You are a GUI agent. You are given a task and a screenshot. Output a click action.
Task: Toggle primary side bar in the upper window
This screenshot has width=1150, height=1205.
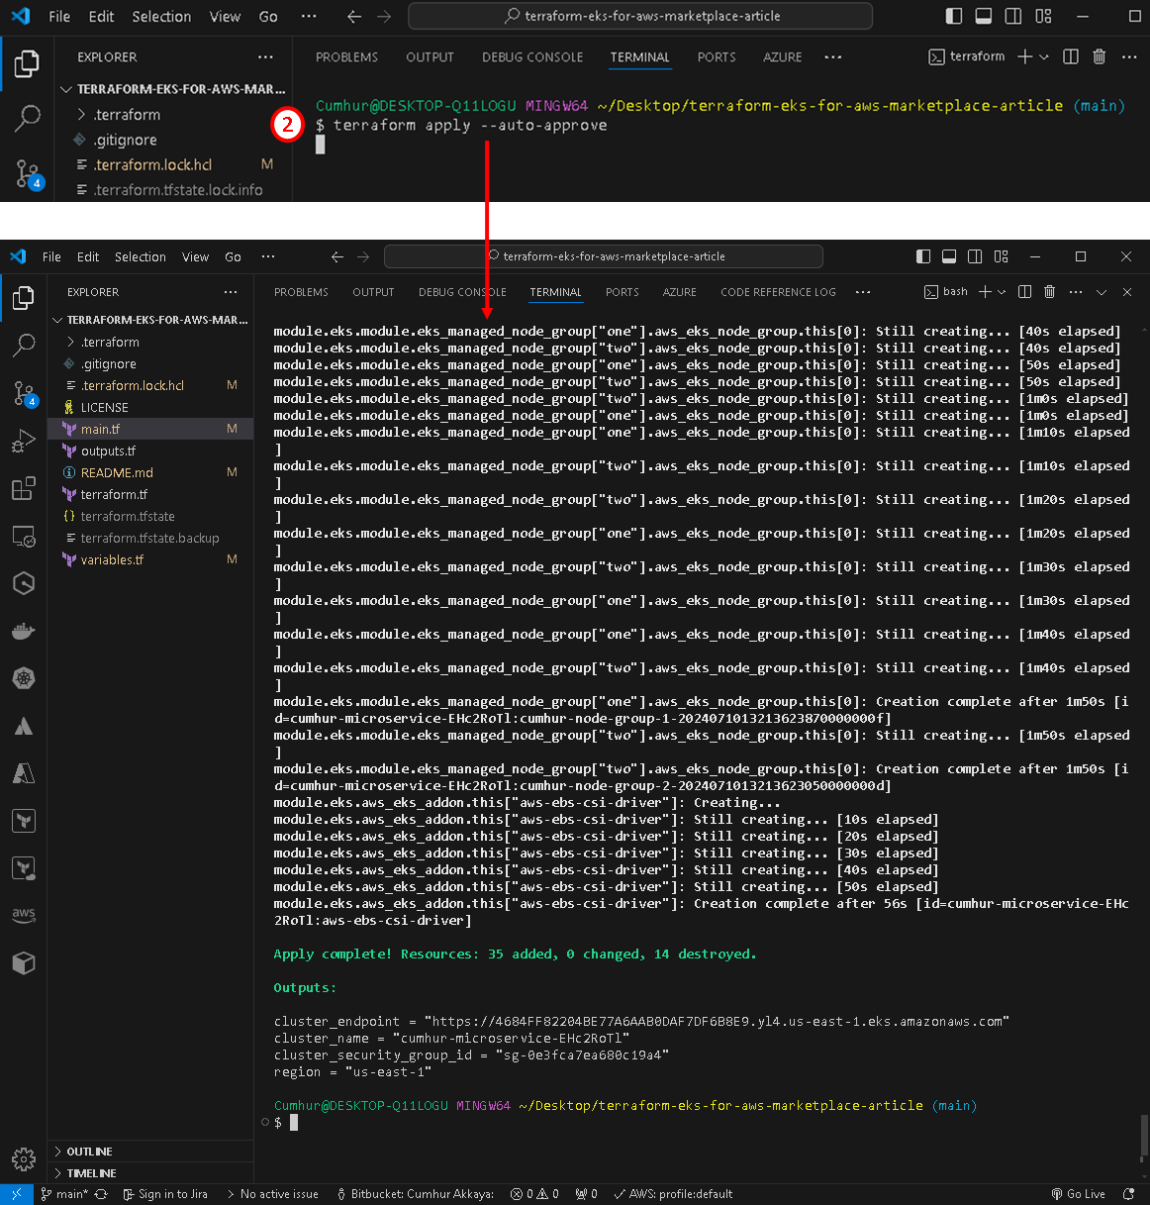(954, 16)
